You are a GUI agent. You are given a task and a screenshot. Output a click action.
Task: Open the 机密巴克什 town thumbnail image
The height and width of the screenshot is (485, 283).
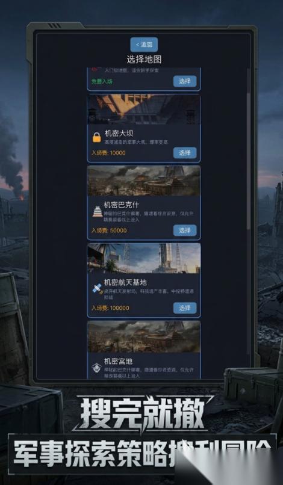144,181
